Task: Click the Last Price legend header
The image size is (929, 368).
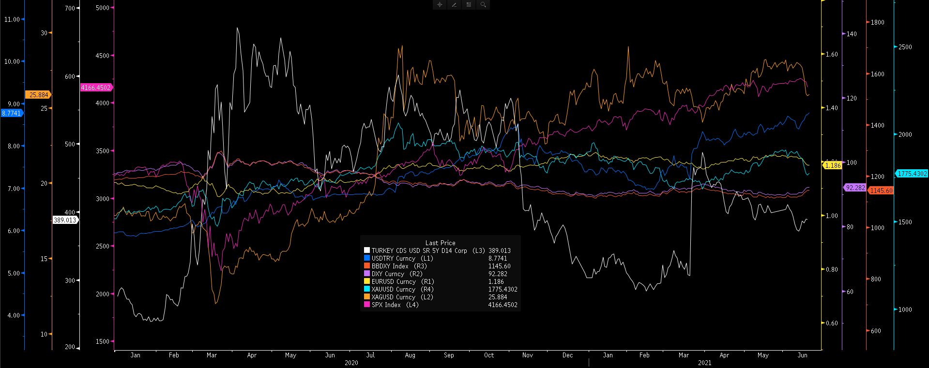Action: [x=440, y=243]
